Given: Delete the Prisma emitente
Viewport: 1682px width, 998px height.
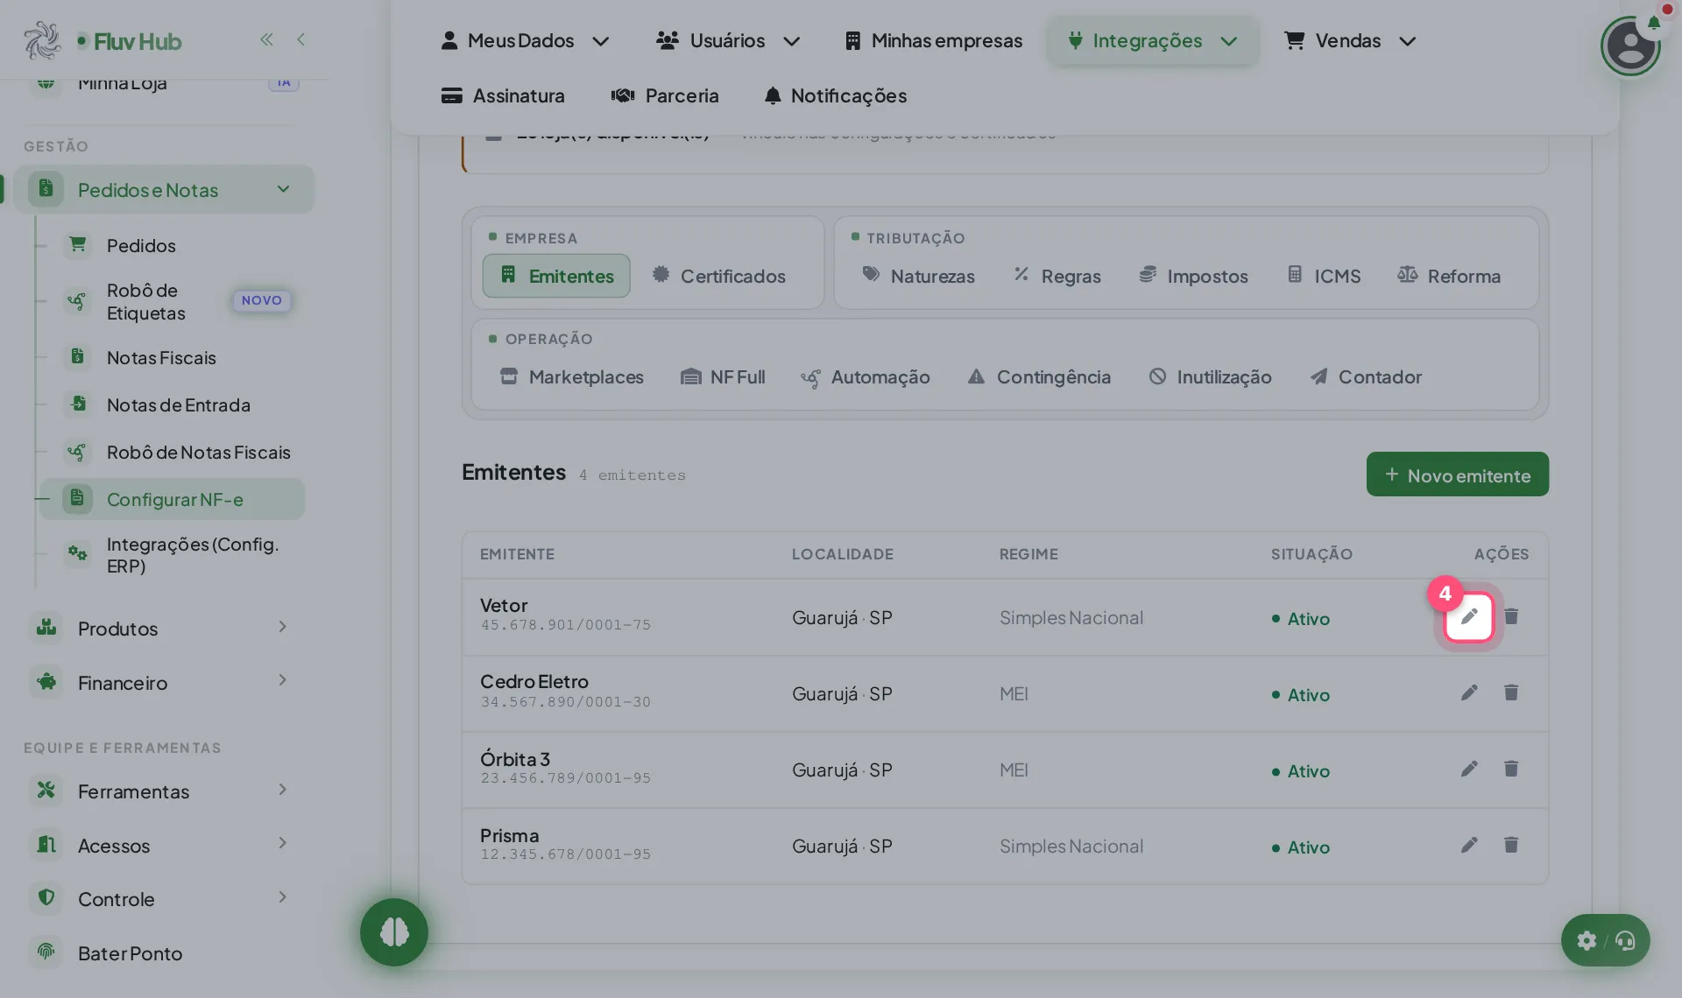Looking at the screenshot, I should (x=1511, y=846).
